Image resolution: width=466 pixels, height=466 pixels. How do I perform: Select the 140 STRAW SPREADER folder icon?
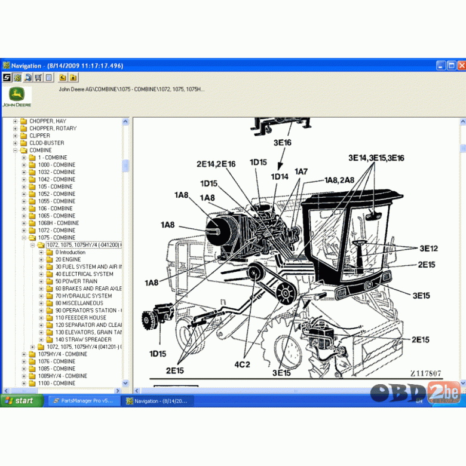tap(50, 340)
